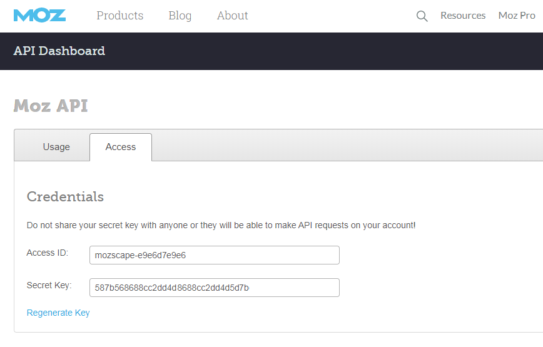Click the secret key warning sentence
The image size is (543, 347).
click(221, 225)
